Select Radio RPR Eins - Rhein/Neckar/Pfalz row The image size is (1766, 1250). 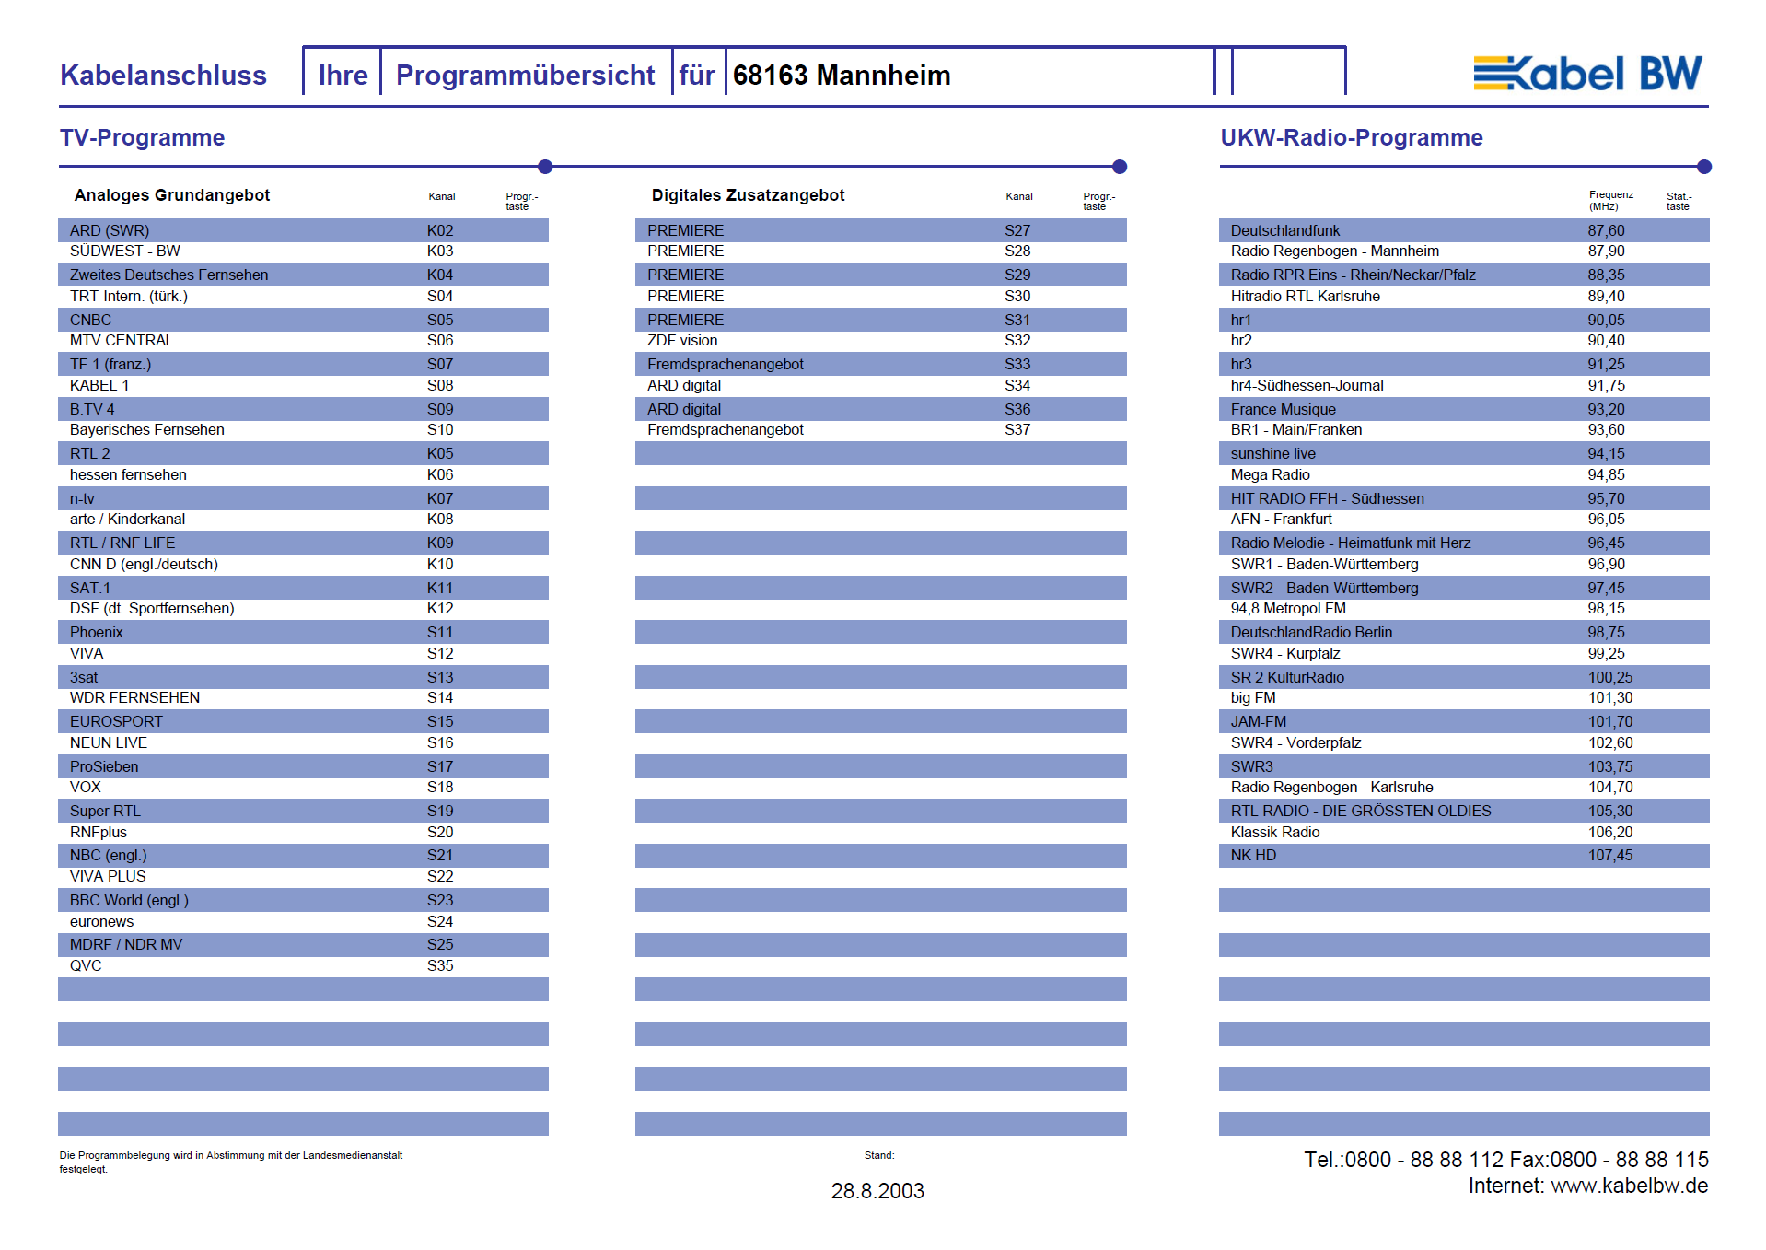tap(1464, 275)
